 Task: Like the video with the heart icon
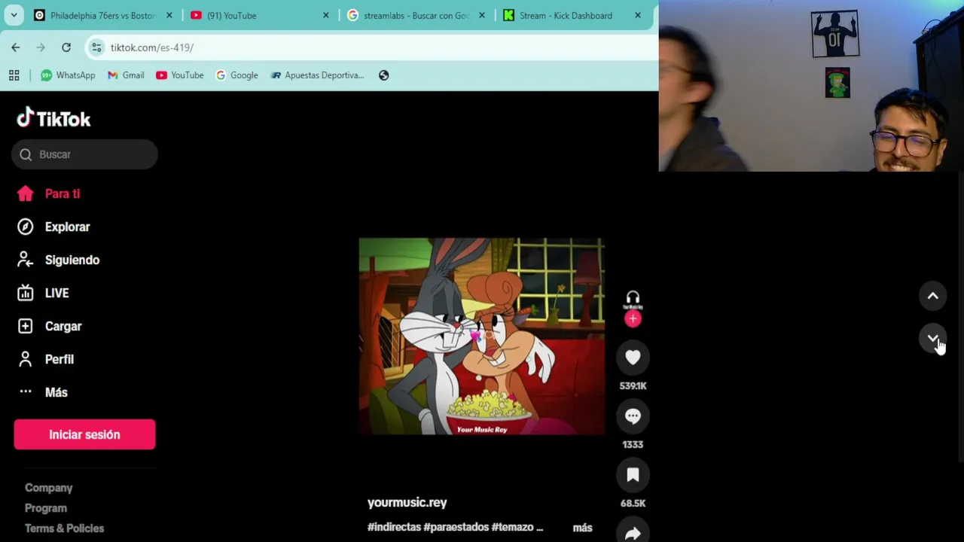(633, 358)
